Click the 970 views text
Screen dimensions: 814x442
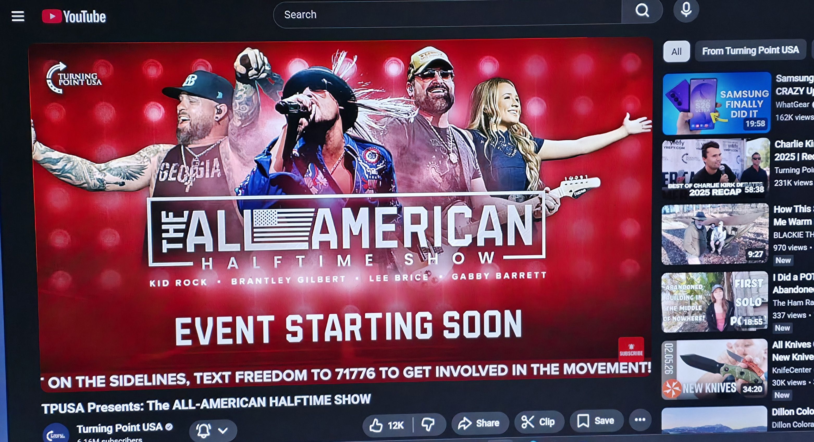[790, 248]
